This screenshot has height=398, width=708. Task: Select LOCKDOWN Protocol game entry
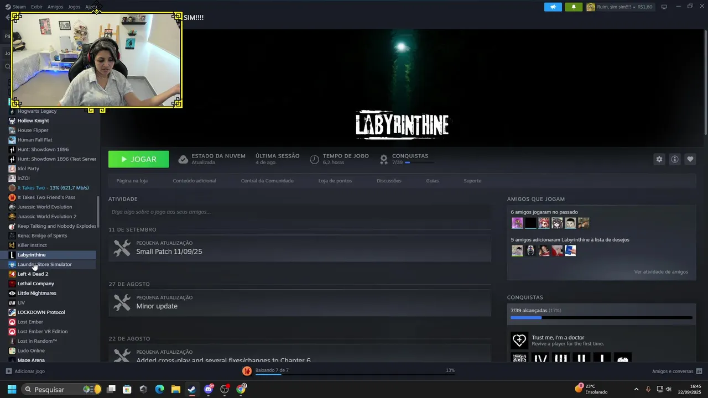click(x=53, y=312)
